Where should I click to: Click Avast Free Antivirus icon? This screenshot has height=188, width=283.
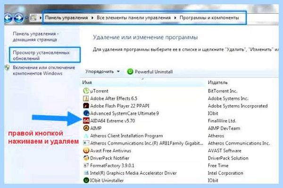tap(86, 150)
